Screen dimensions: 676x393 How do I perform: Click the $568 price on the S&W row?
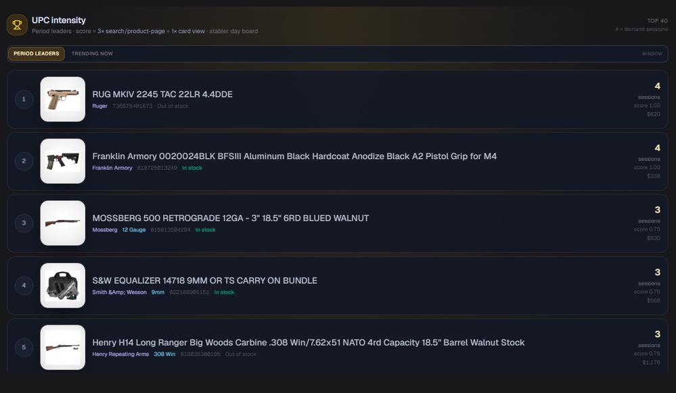click(x=653, y=300)
